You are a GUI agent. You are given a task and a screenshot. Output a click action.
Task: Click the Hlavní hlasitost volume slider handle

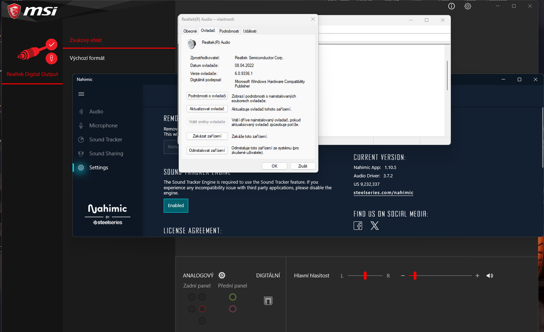[x=415, y=276]
